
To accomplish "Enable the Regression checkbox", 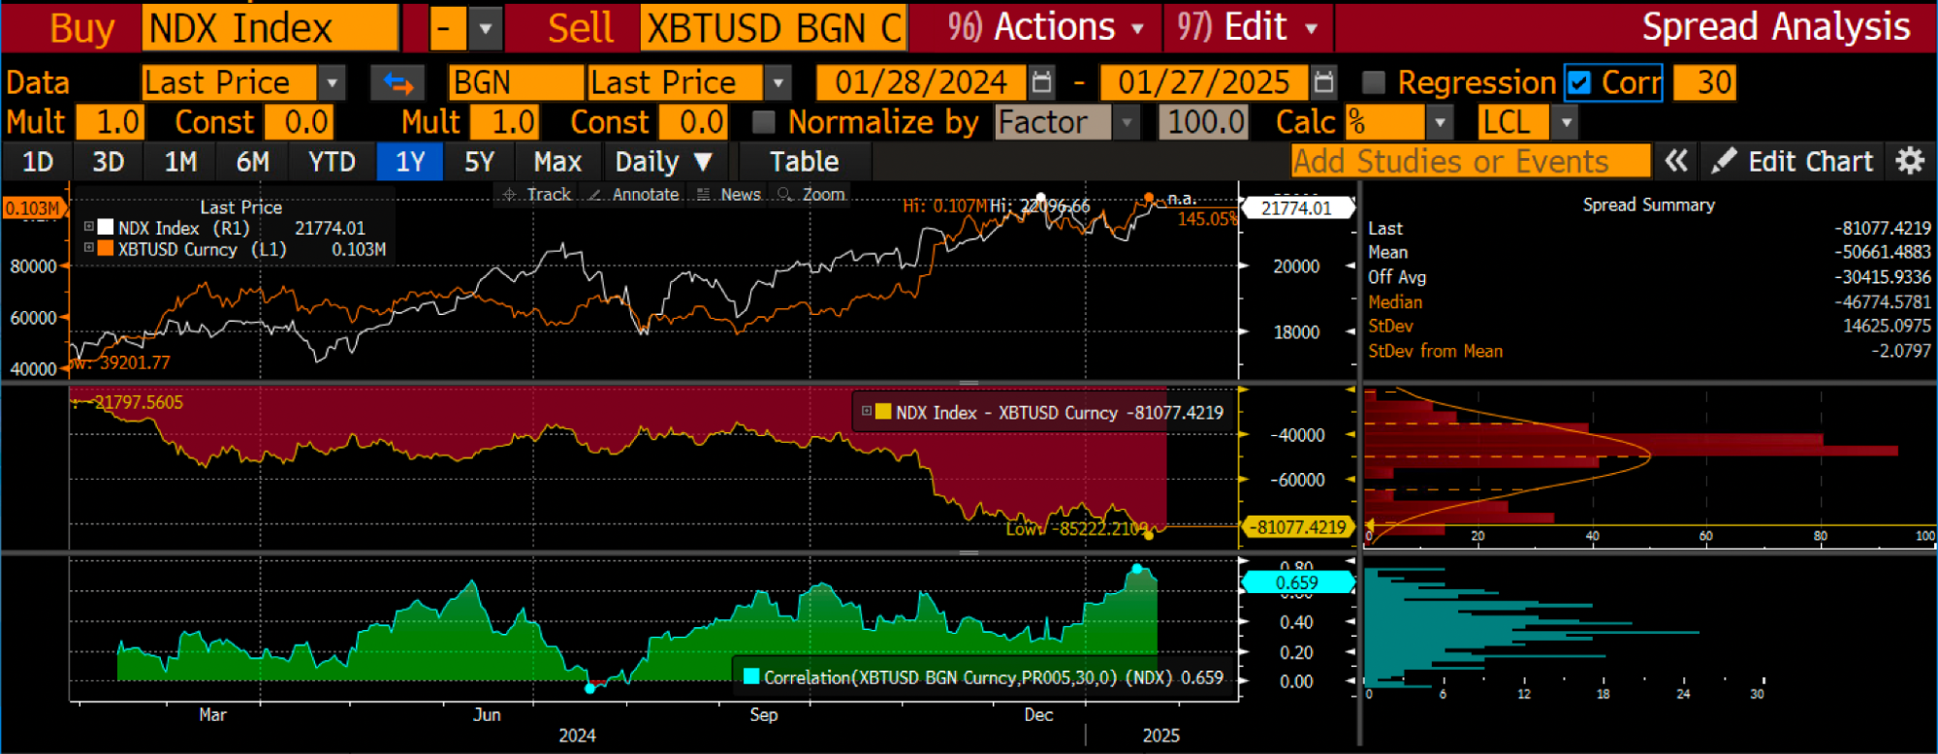I will coord(1374,83).
